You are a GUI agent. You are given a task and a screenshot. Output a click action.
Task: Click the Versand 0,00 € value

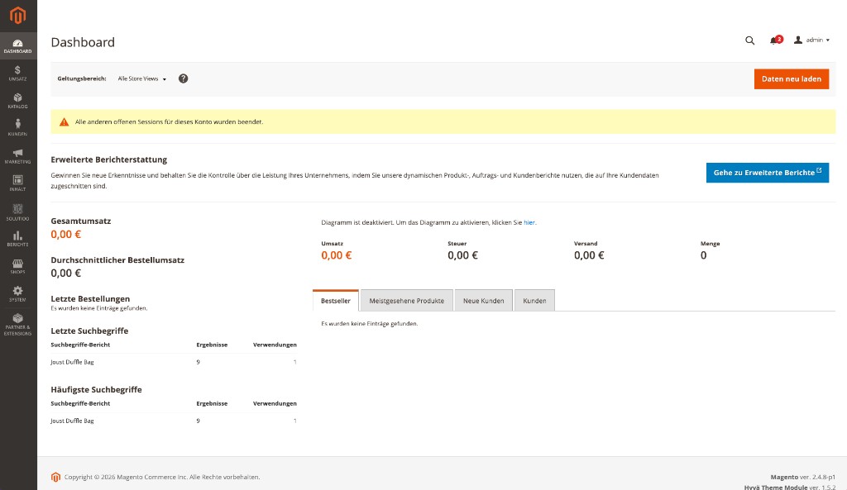click(589, 255)
